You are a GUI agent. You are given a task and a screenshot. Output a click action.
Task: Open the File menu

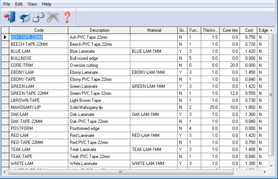tap(7, 4)
